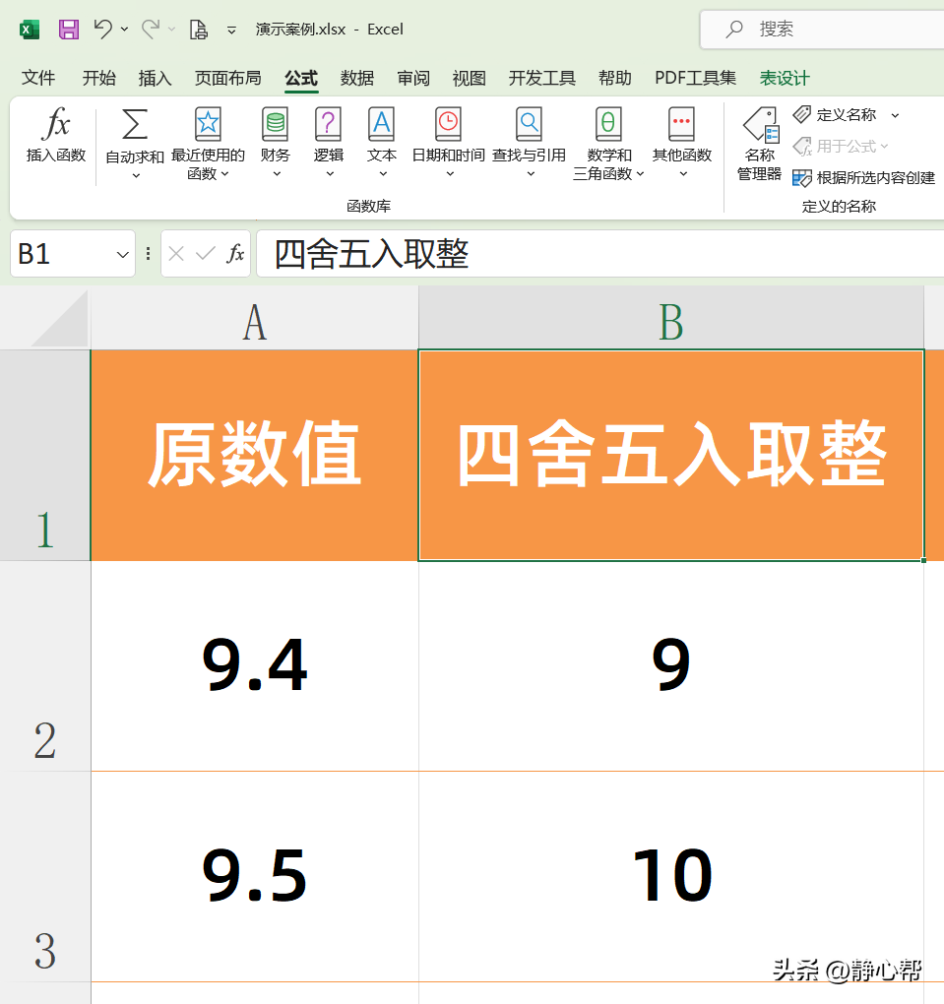Click the formula bar text 四舍五入取整
The image size is (944, 1004).
click(371, 254)
